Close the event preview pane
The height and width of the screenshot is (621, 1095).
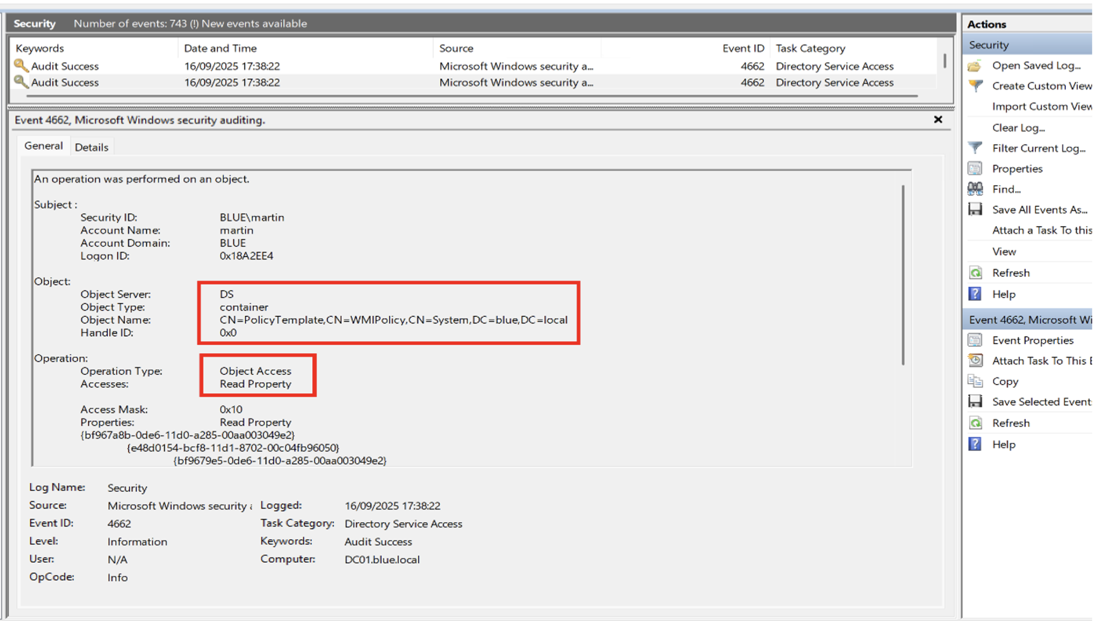point(938,120)
